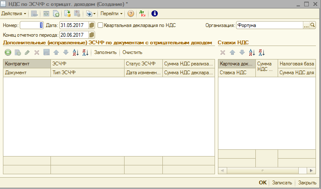The width and height of the screenshot is (321, 189).
Task: Sort ascending in the ЭСЧФ table toolbar
Action: (x=76, y=52)
